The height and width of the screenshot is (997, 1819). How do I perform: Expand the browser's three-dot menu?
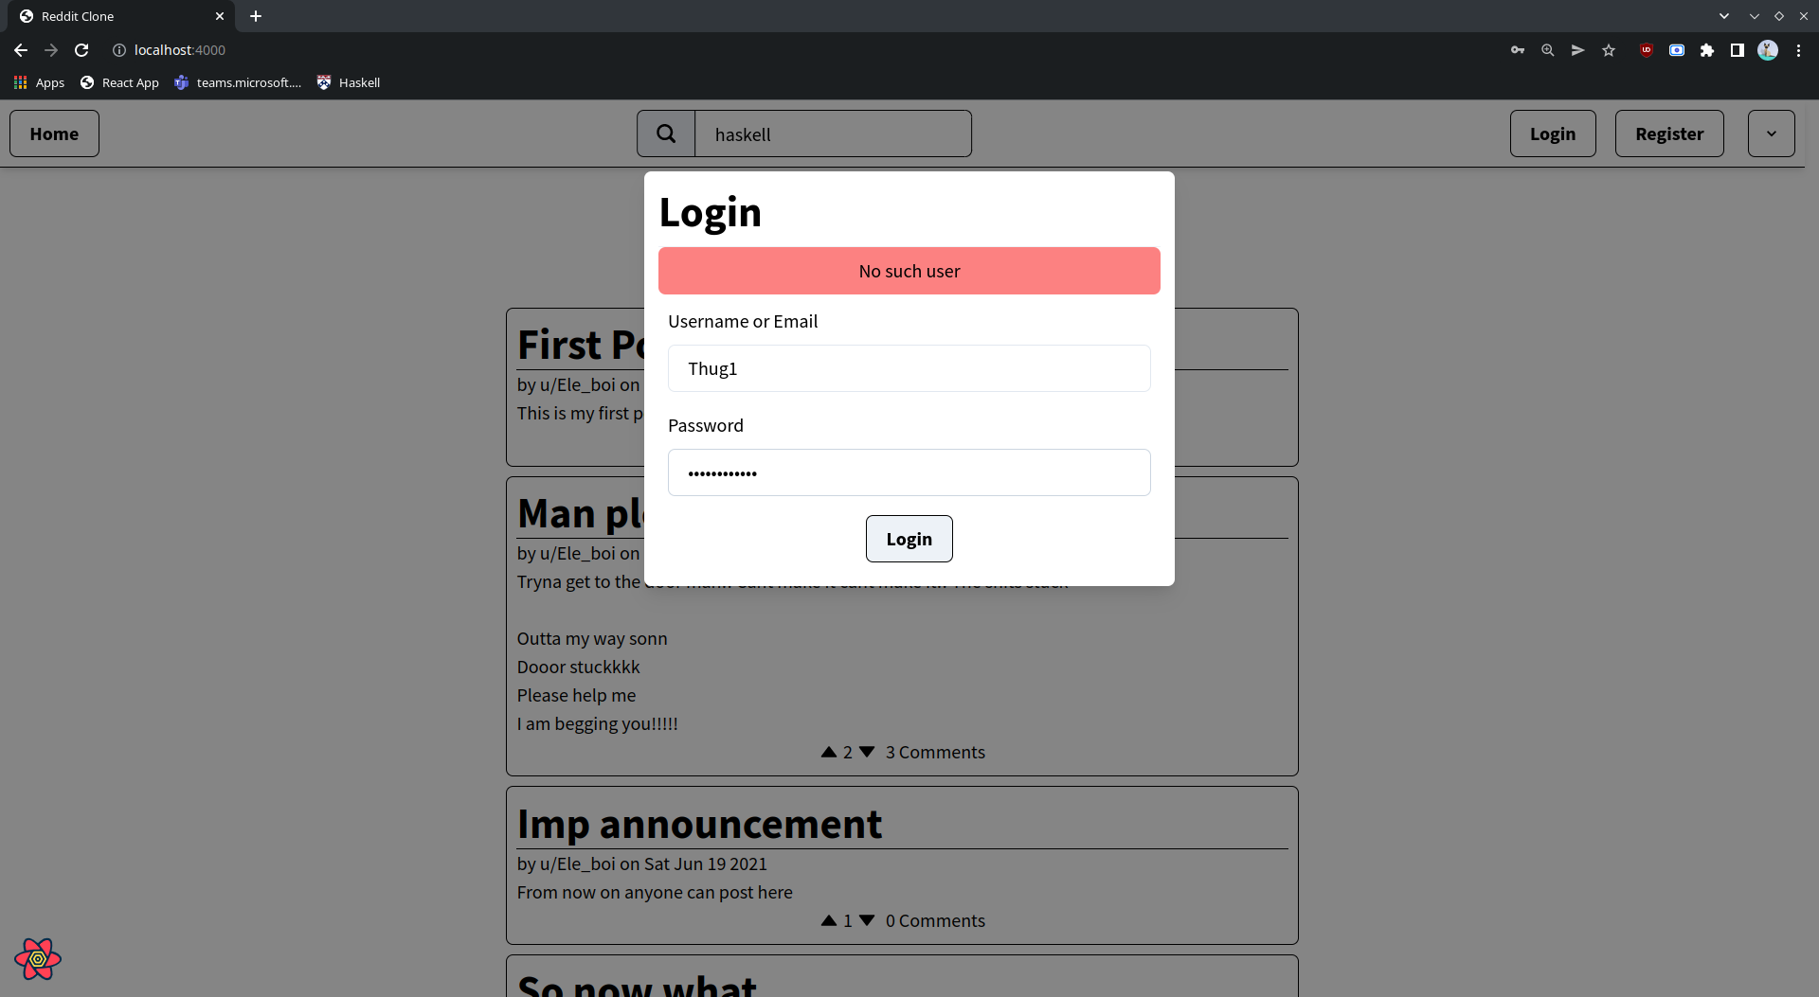coord(1799,50)
